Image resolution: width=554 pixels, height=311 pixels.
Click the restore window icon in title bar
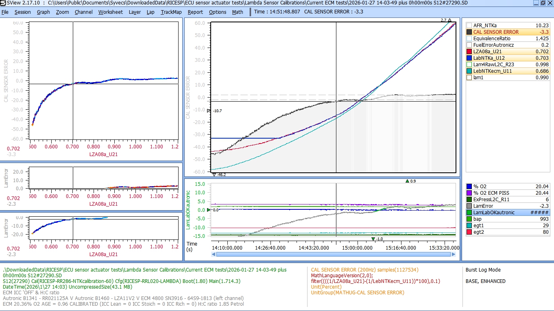[x=543, y=3]
